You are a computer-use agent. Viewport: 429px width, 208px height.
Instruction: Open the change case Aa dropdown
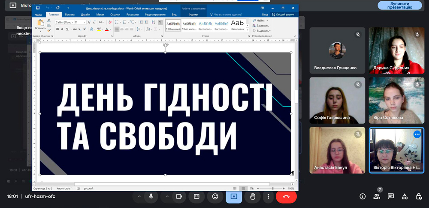click(x=102, y=22)
